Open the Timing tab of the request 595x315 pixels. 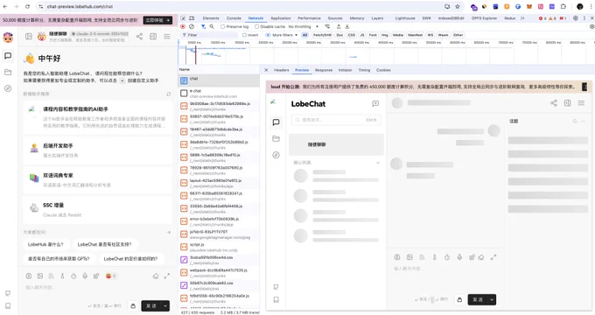coord(364,70)
